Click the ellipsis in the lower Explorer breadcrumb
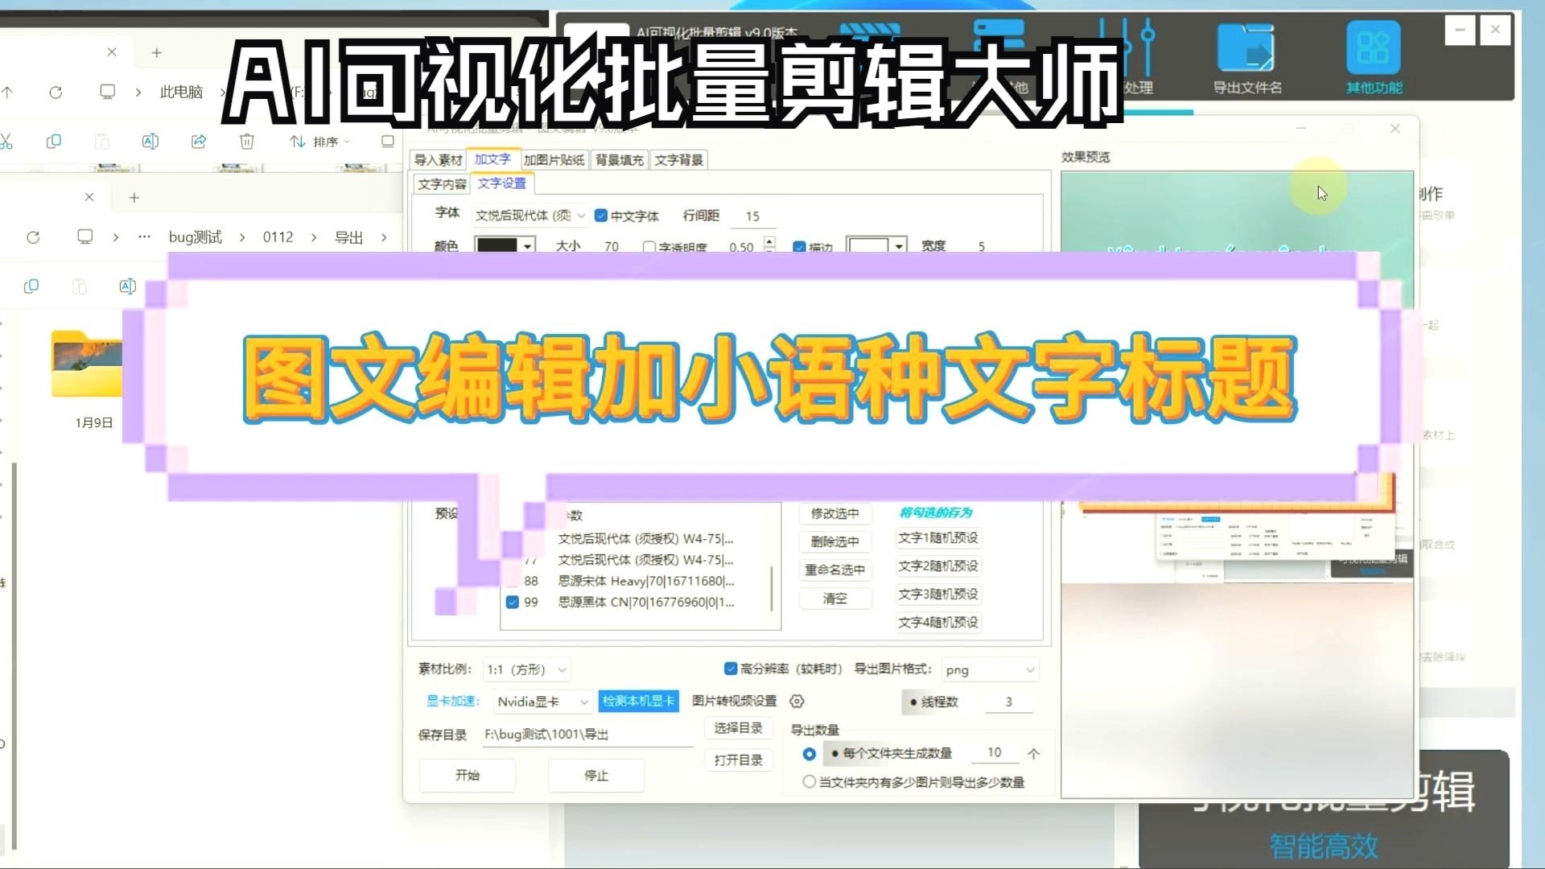This screenshot has height=869, width=1545. [x=144, y=237]
